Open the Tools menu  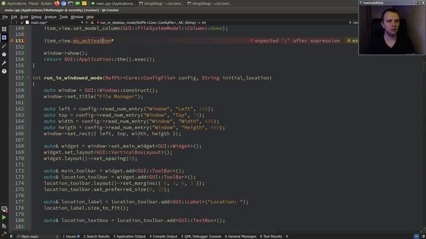click(x=64, y=17)
